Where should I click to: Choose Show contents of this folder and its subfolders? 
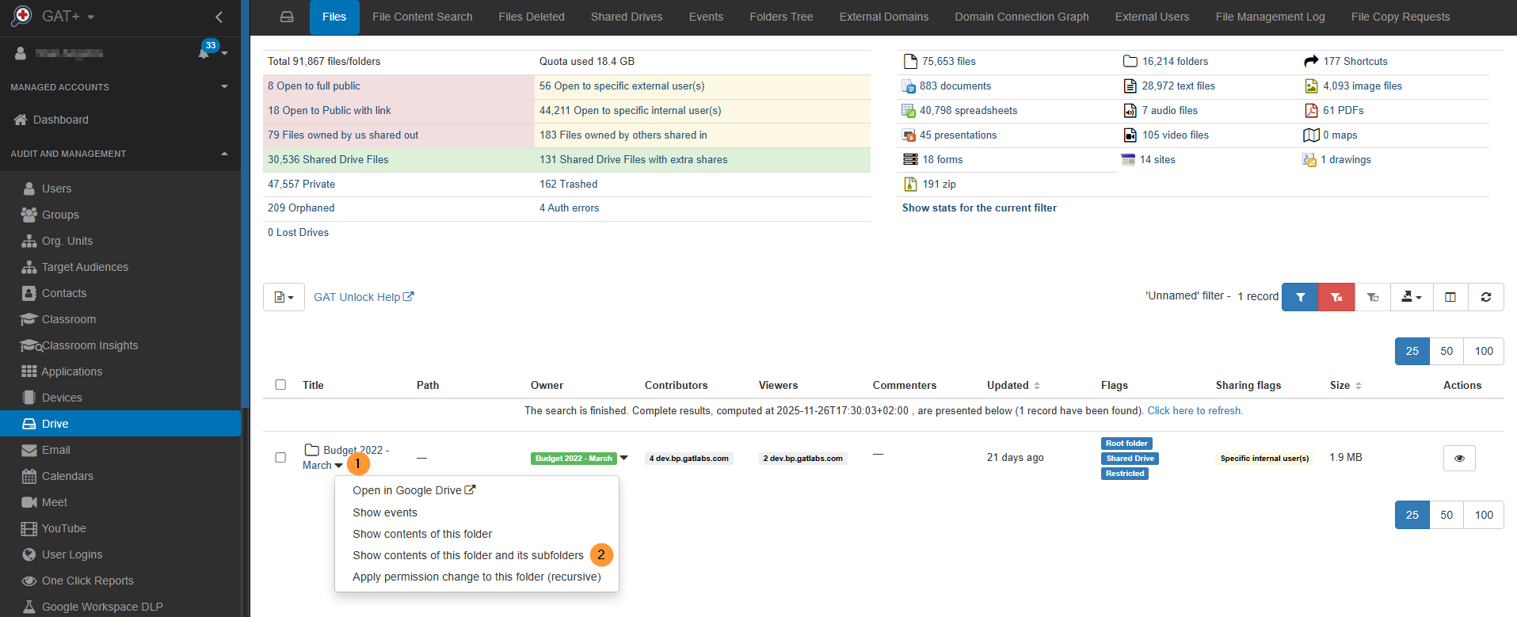pos(467,555)
